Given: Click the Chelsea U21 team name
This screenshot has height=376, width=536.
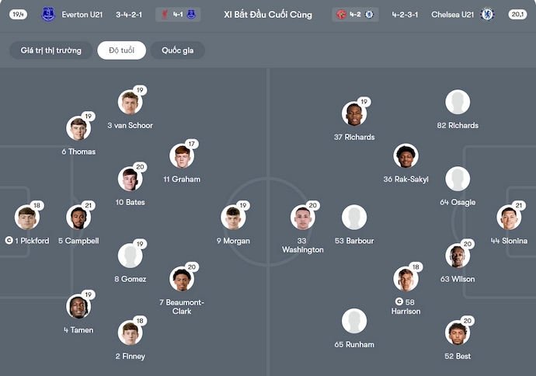Looking at the screenshot, I should pos(453,14).
